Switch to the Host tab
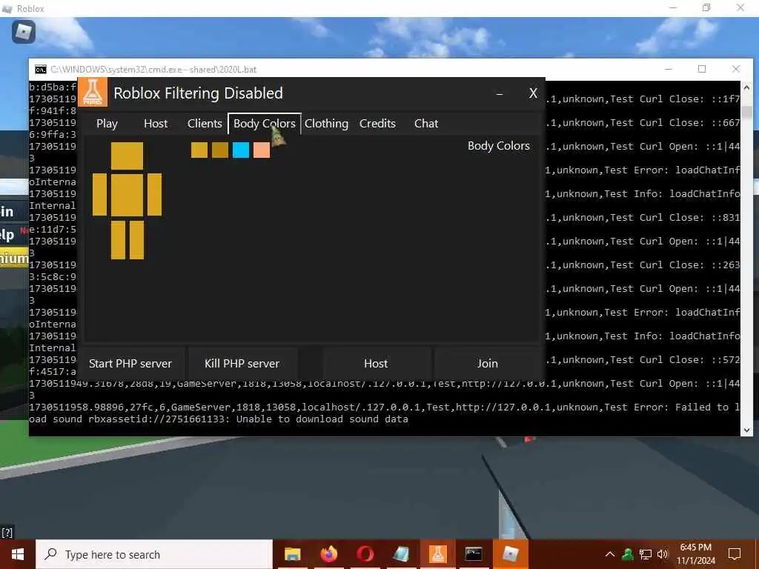This screenshot has height=569, width=759. pos(156,124)
